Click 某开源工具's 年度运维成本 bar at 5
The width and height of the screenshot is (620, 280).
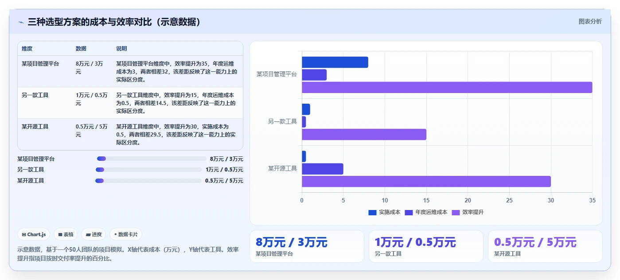tap(323, 169)
